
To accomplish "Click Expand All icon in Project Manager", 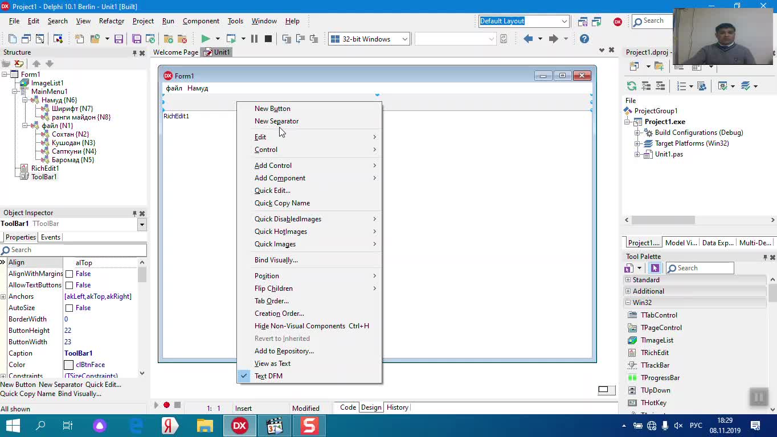I will pyautogui.click(x=646, y=86).
